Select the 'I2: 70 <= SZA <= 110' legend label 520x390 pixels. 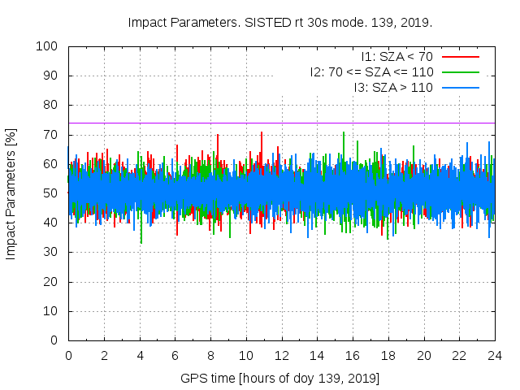(x=371, y=71)
